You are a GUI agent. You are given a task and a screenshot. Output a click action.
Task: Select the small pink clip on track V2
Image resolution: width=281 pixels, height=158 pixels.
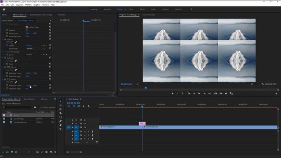(x=142, y=123)
